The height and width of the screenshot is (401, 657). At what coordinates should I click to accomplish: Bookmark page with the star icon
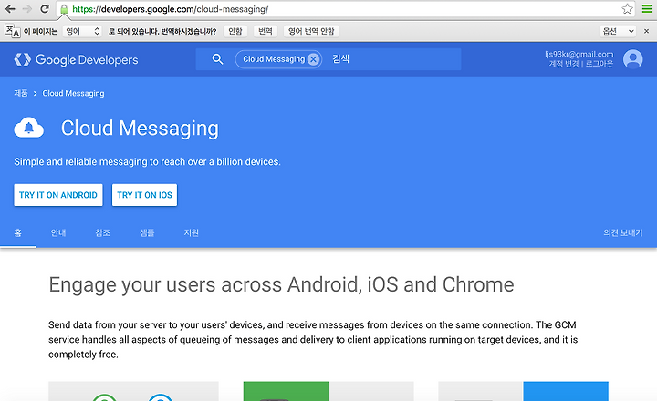tap(627, 9)
